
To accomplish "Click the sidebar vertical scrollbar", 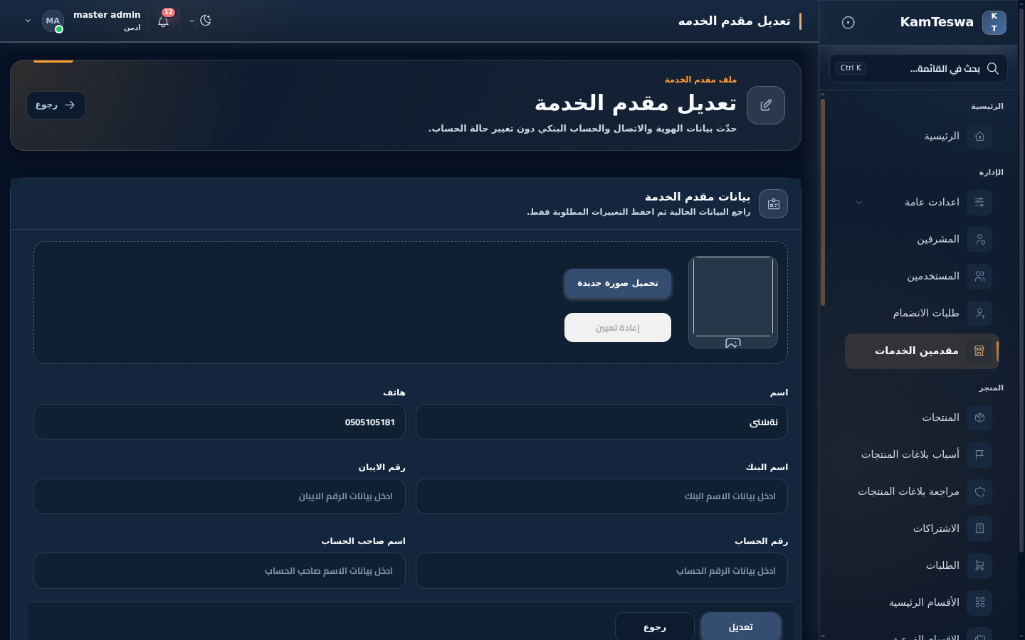I will coord(823,203).
